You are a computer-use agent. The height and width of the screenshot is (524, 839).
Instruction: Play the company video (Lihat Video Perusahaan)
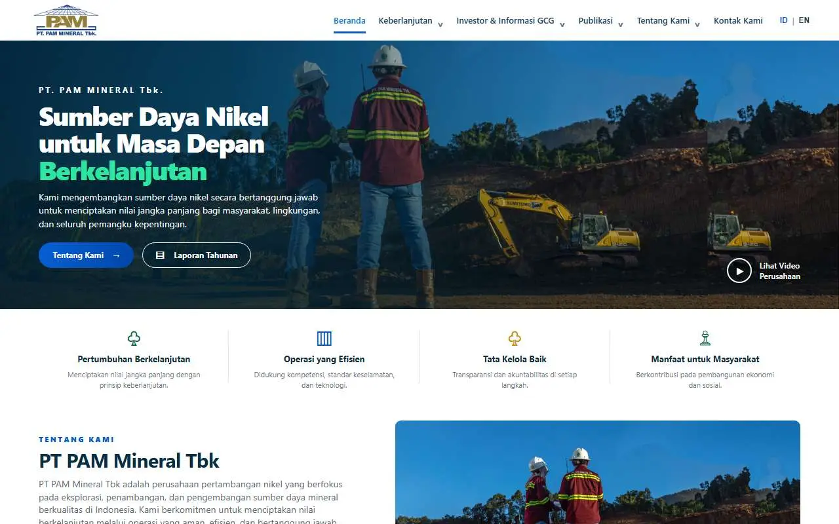(x=739, y=271)
